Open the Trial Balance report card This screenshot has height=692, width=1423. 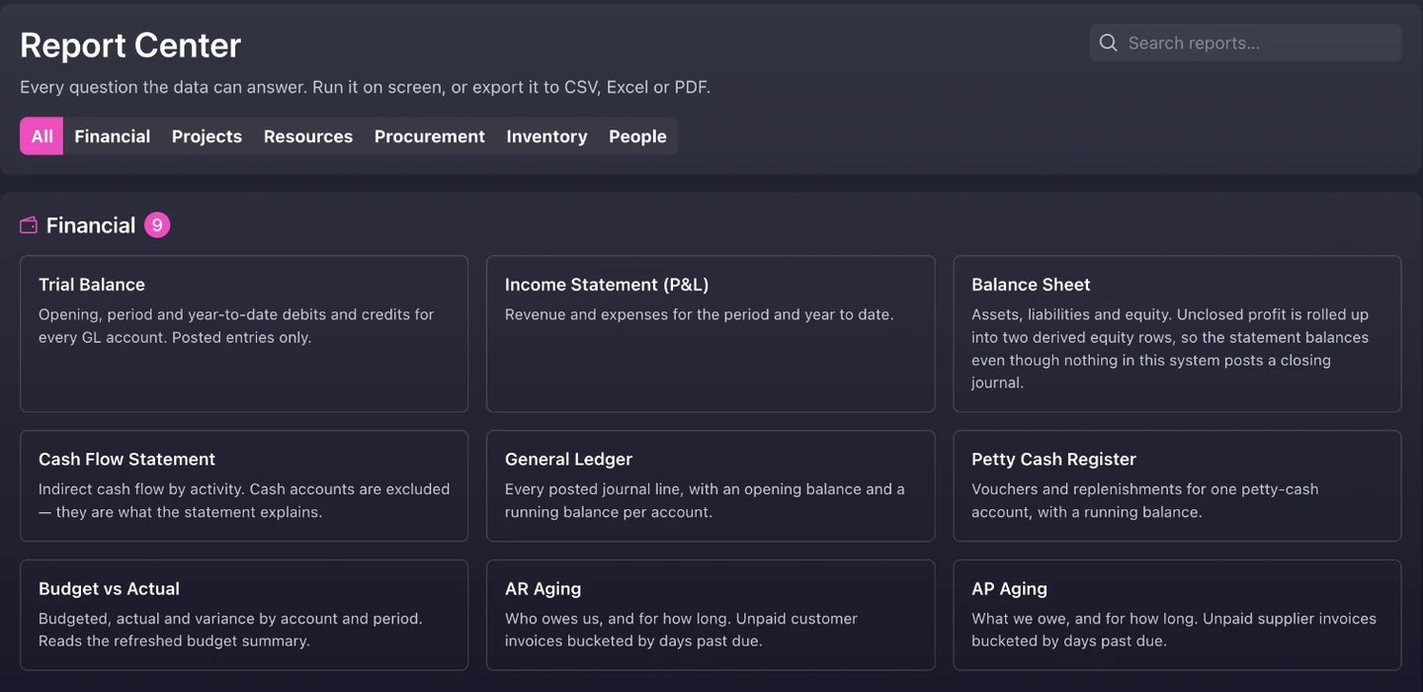(244, 334)
